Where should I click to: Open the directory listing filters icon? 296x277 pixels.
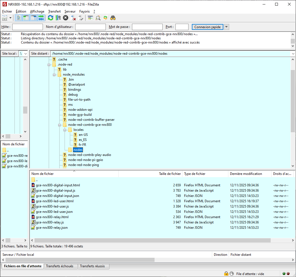(x=90, y=18)
